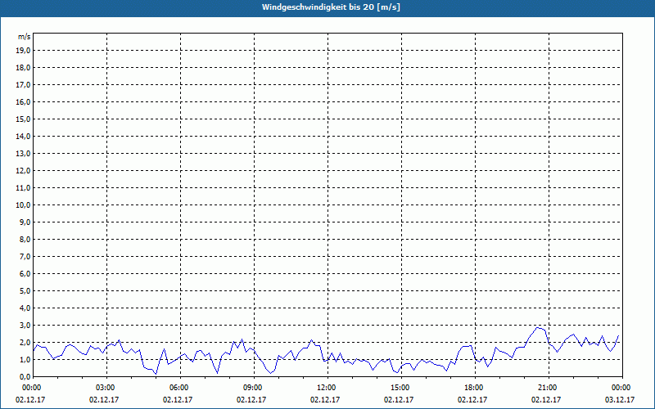The height and width of the screenshot is (409, 655).
Task: Select the '12:00' time label
Action: point(327,388)
